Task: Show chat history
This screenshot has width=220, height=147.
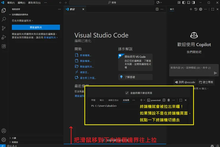Action: tap(196, 9)
